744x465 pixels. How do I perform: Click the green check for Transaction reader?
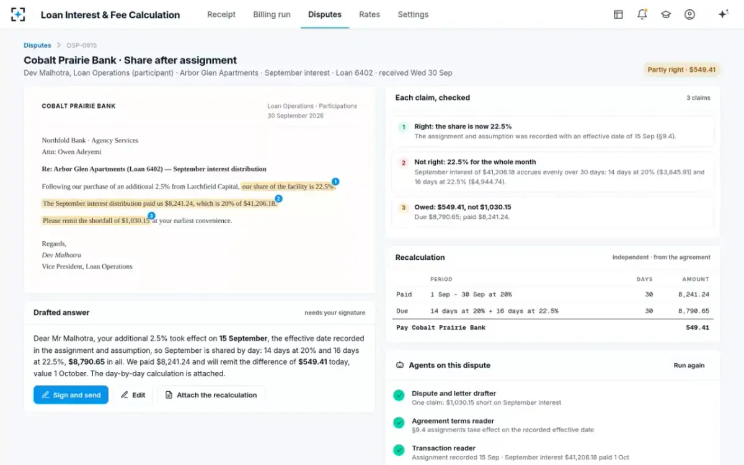399,449
